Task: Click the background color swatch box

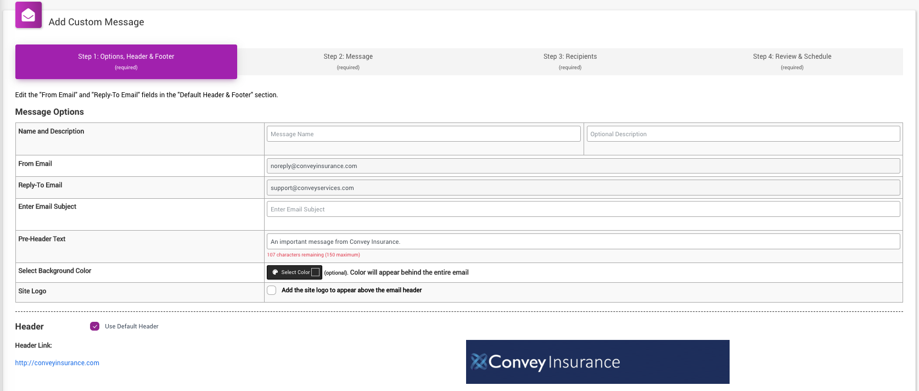Action: coord(315,272)
